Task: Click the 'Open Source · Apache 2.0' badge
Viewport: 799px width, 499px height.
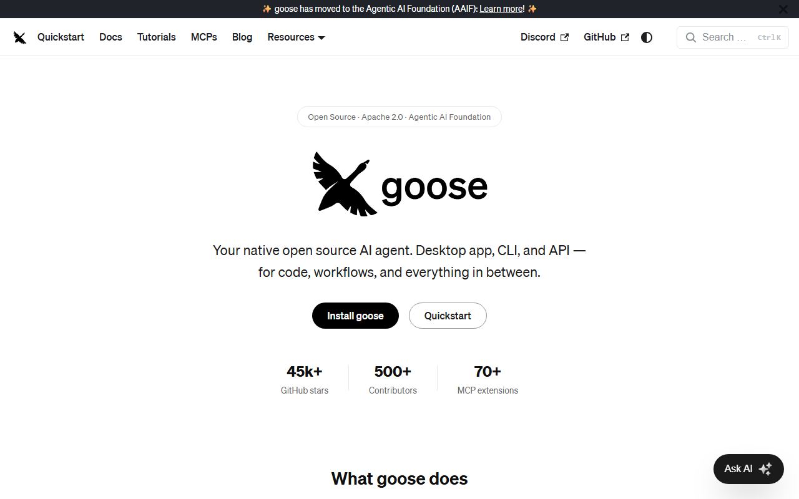Action: [399, 117]
